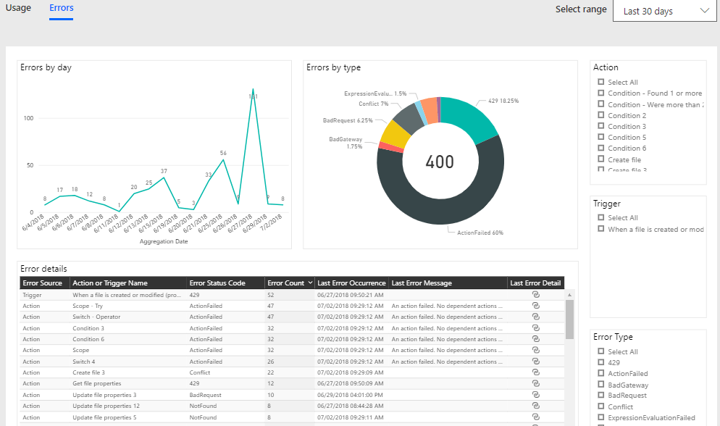Select the red BadGateway donut segment
720x426 pixels.
390,147
